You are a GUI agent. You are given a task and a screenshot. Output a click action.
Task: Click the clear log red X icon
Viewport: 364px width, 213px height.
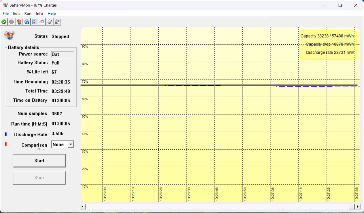(x=57, y=22)
